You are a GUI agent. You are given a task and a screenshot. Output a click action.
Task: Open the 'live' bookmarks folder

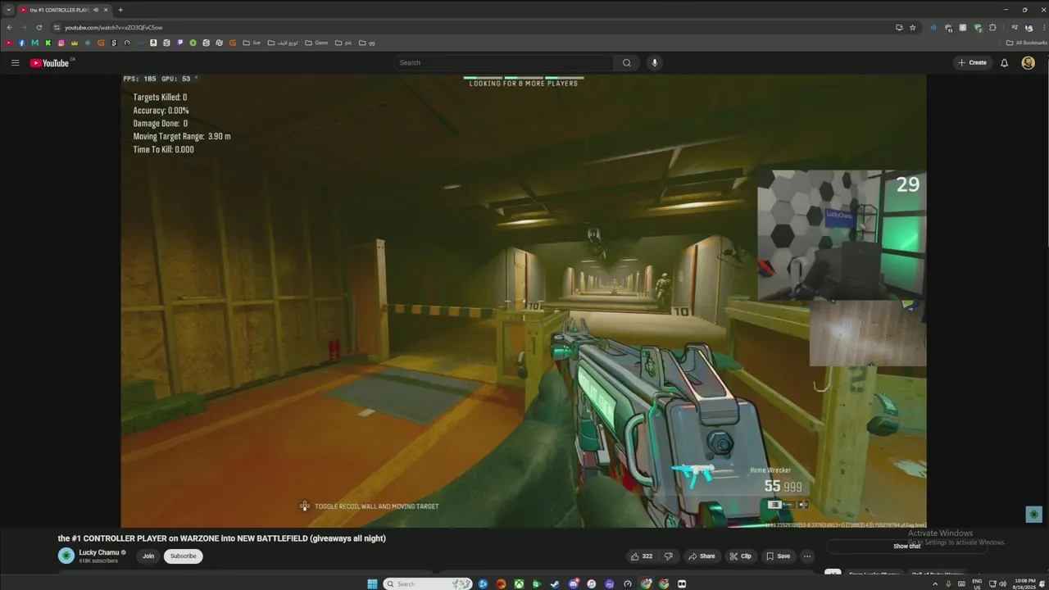[252, 43]
